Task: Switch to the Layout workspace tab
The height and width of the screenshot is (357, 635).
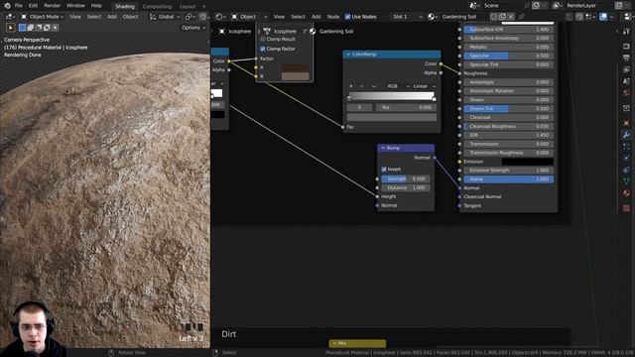Action: (x=188, y=7)
